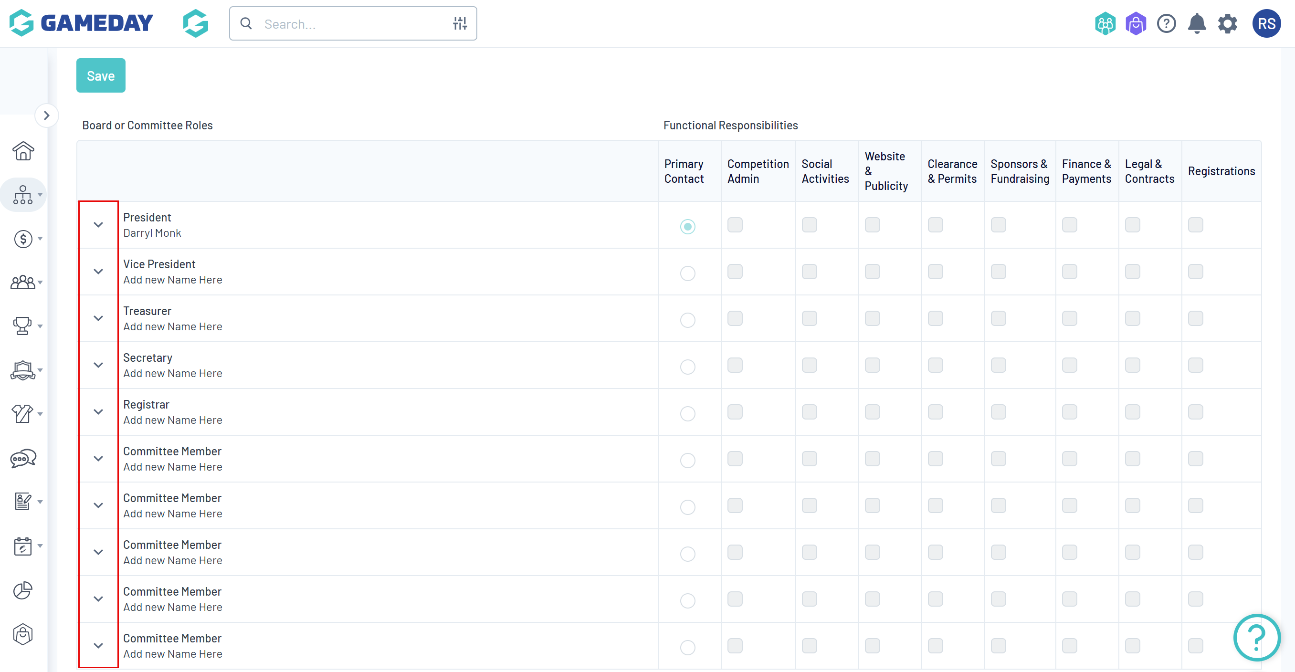Viewport: 1295px width, 672px height.
Task: Open the settings gear icon
Action: coord(1227,23)
